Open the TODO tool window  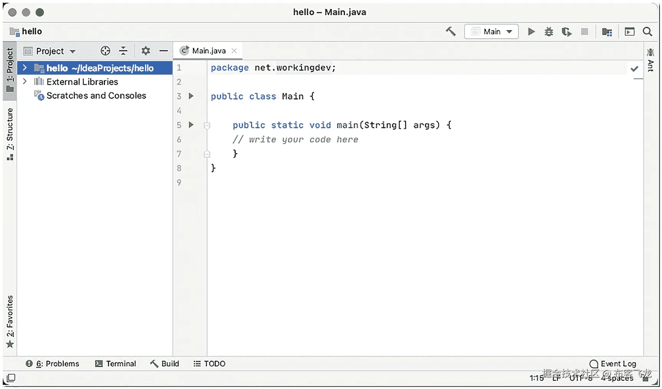pos(210,364)
